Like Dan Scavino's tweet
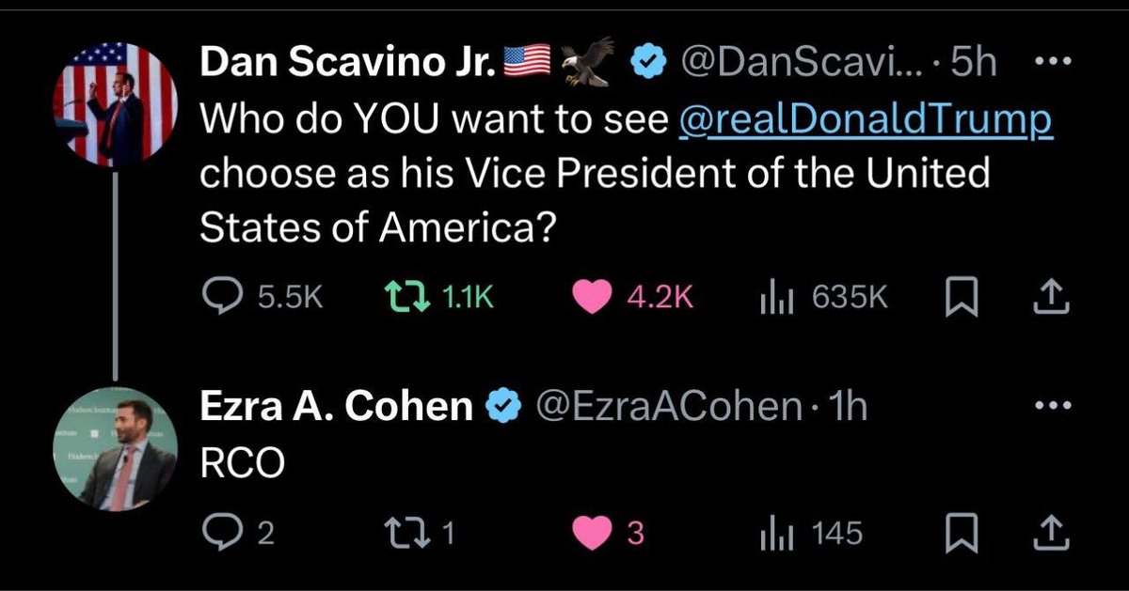The width and height of the screenshot is (1129, 591). (x=592, y=298)
